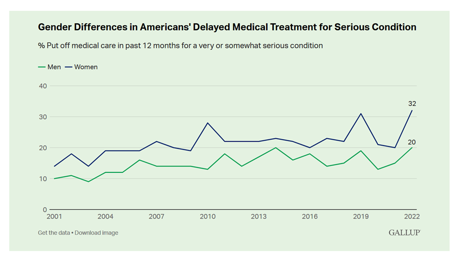Click the 2007 x-axis label
Screen dimensions: 456x258
coord(157,217)
